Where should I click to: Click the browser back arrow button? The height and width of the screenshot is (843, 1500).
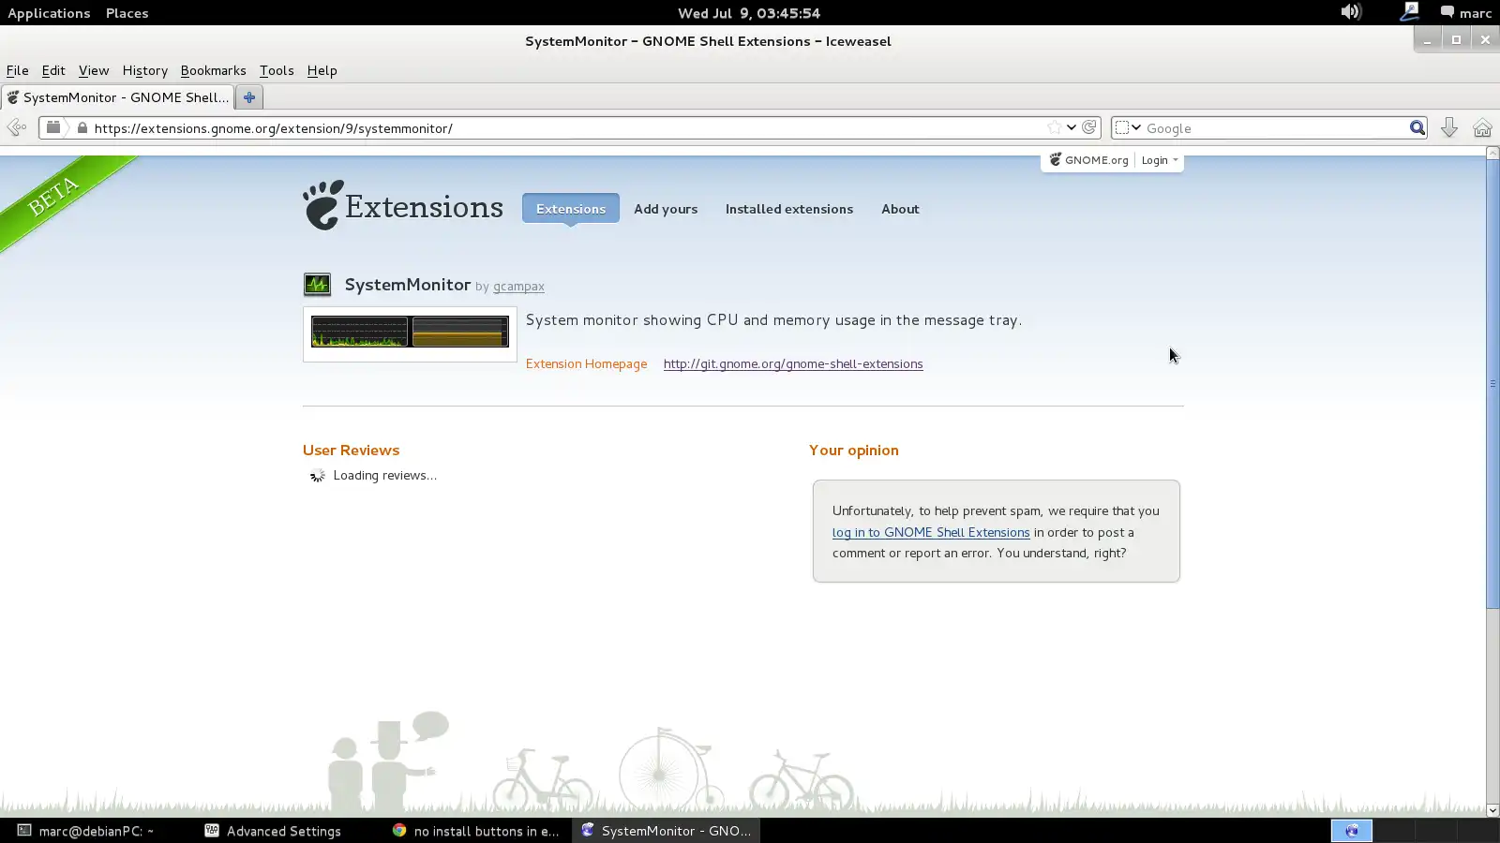tap(16, 127)
